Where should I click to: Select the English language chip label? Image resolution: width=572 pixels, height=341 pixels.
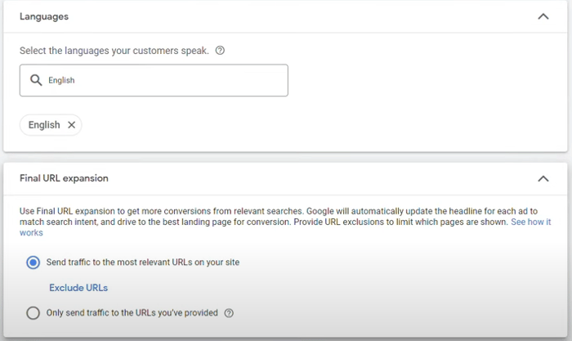44,125
